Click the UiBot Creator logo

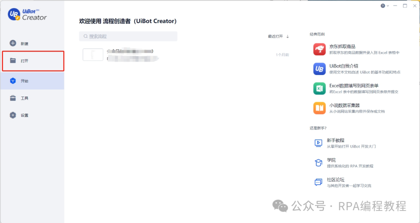[27, 14]
